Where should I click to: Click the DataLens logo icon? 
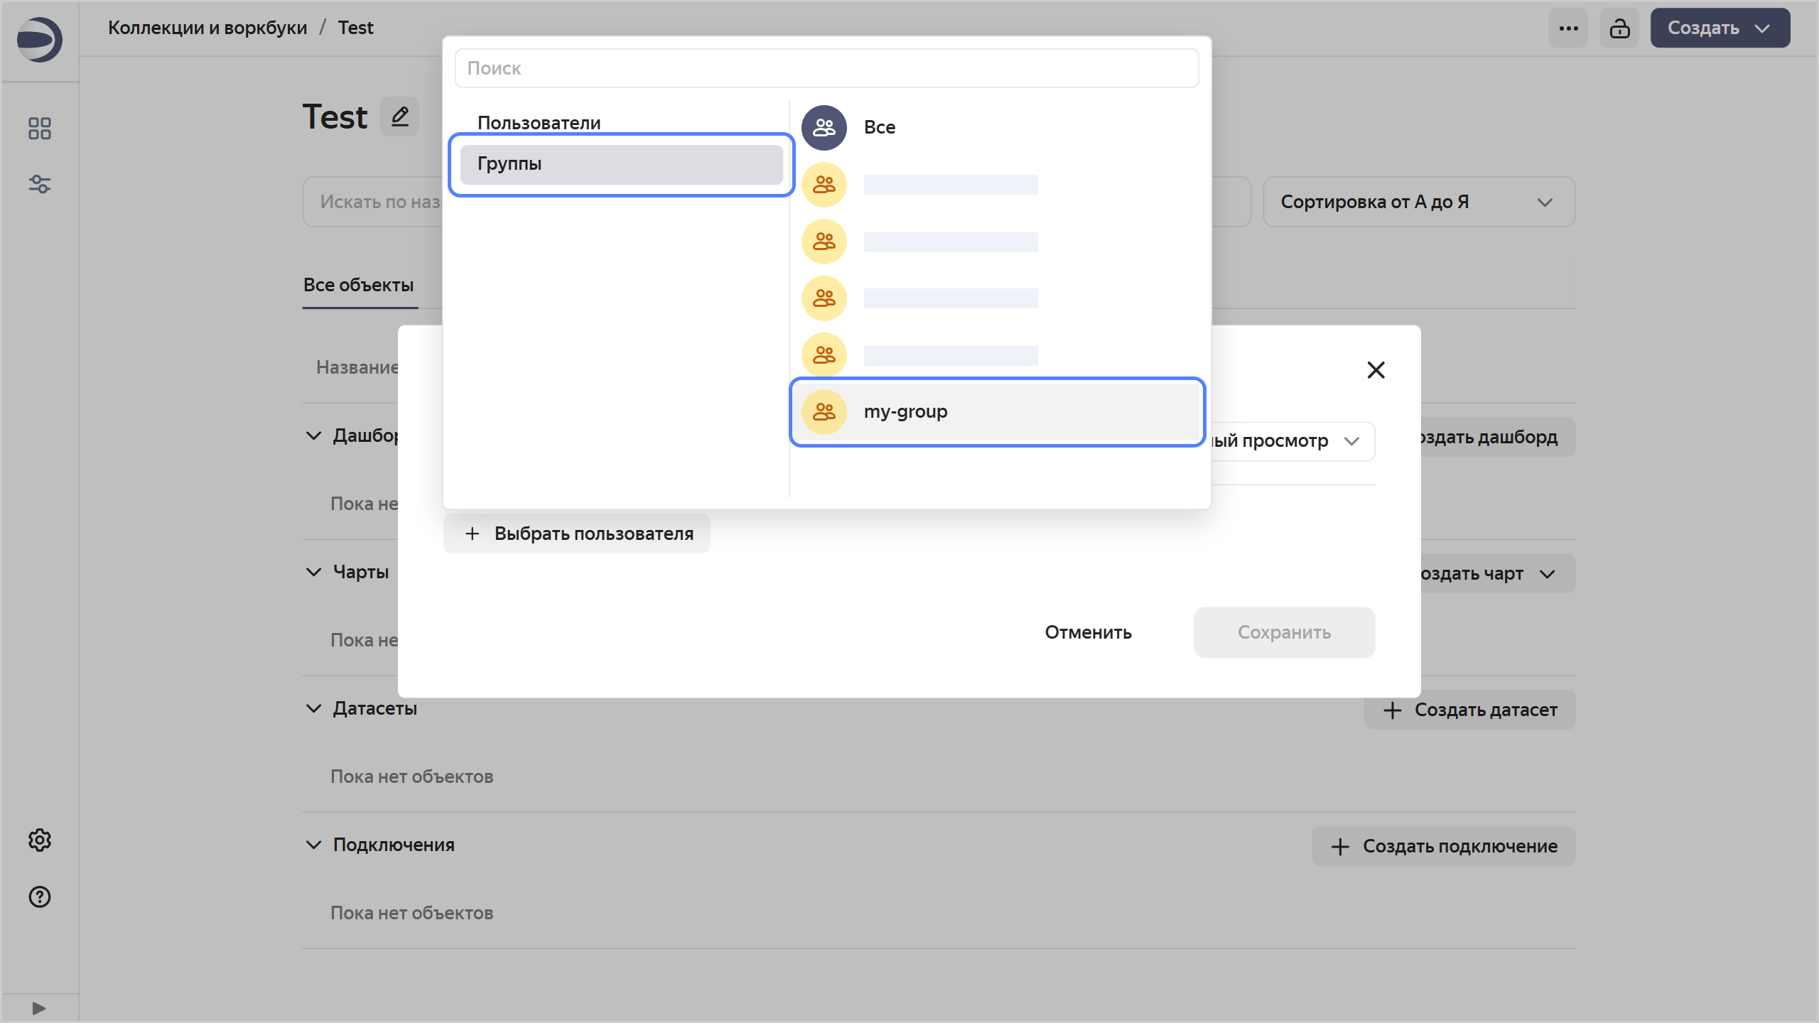pos(39,40)
